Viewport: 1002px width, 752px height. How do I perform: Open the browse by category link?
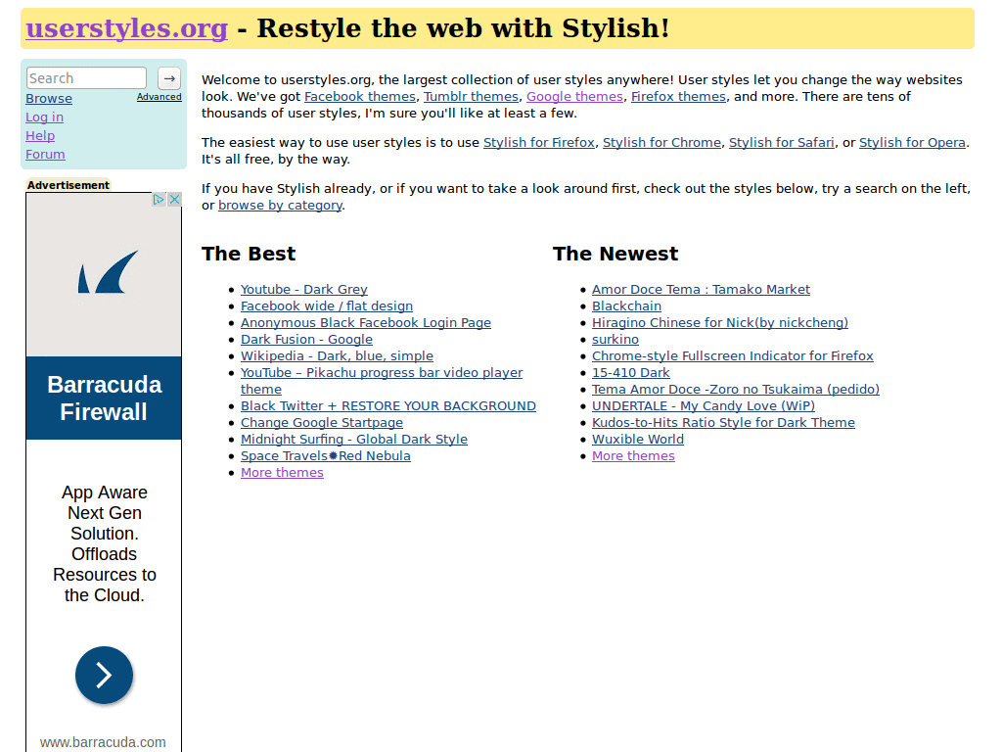[x=281, y=206]
